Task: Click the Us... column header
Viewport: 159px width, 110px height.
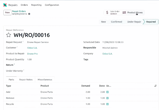Action: [109, 86]
